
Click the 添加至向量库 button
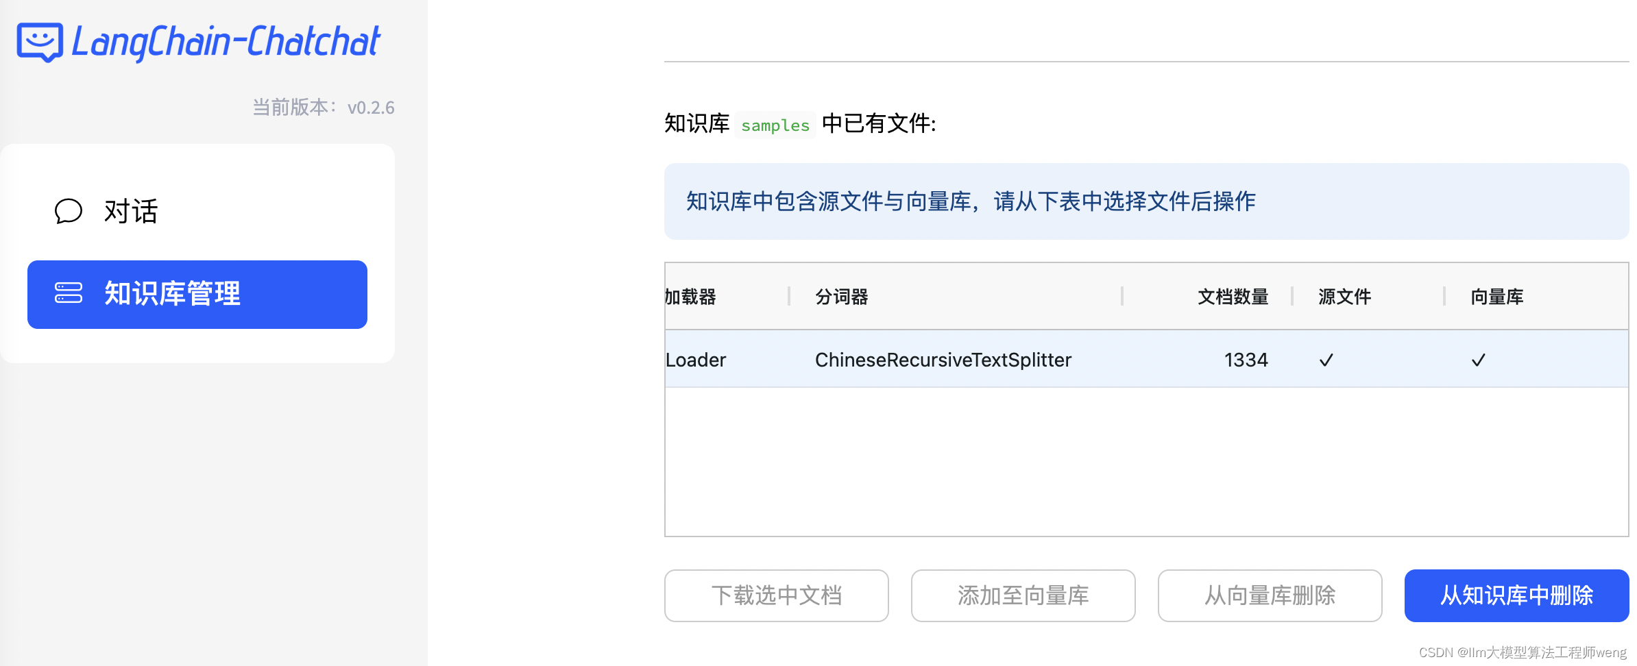[x=1023, y=595]
